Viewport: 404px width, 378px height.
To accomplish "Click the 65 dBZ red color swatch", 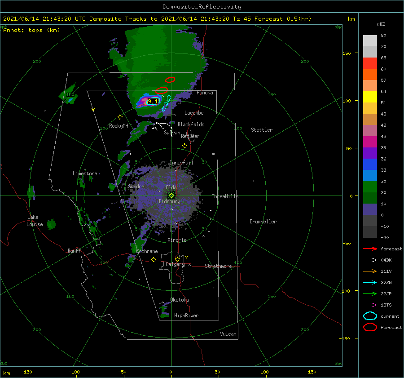I will [x=370, y=63].
